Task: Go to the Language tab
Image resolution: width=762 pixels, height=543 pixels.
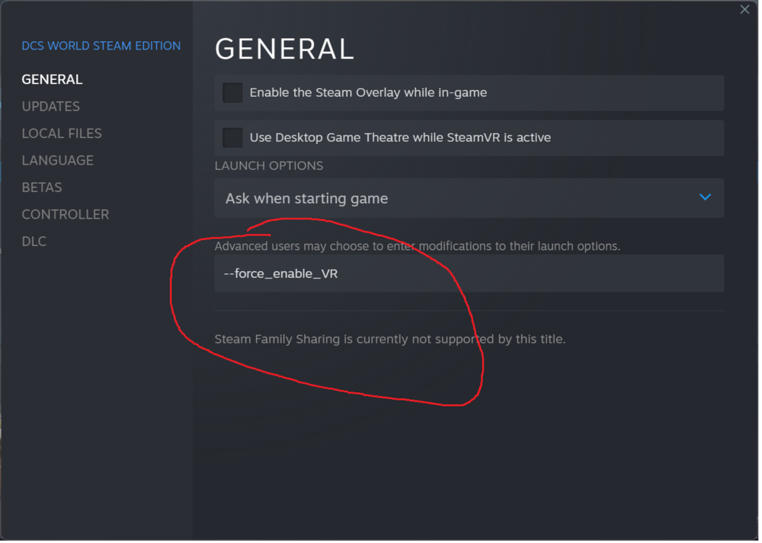Action: (57, 161)
